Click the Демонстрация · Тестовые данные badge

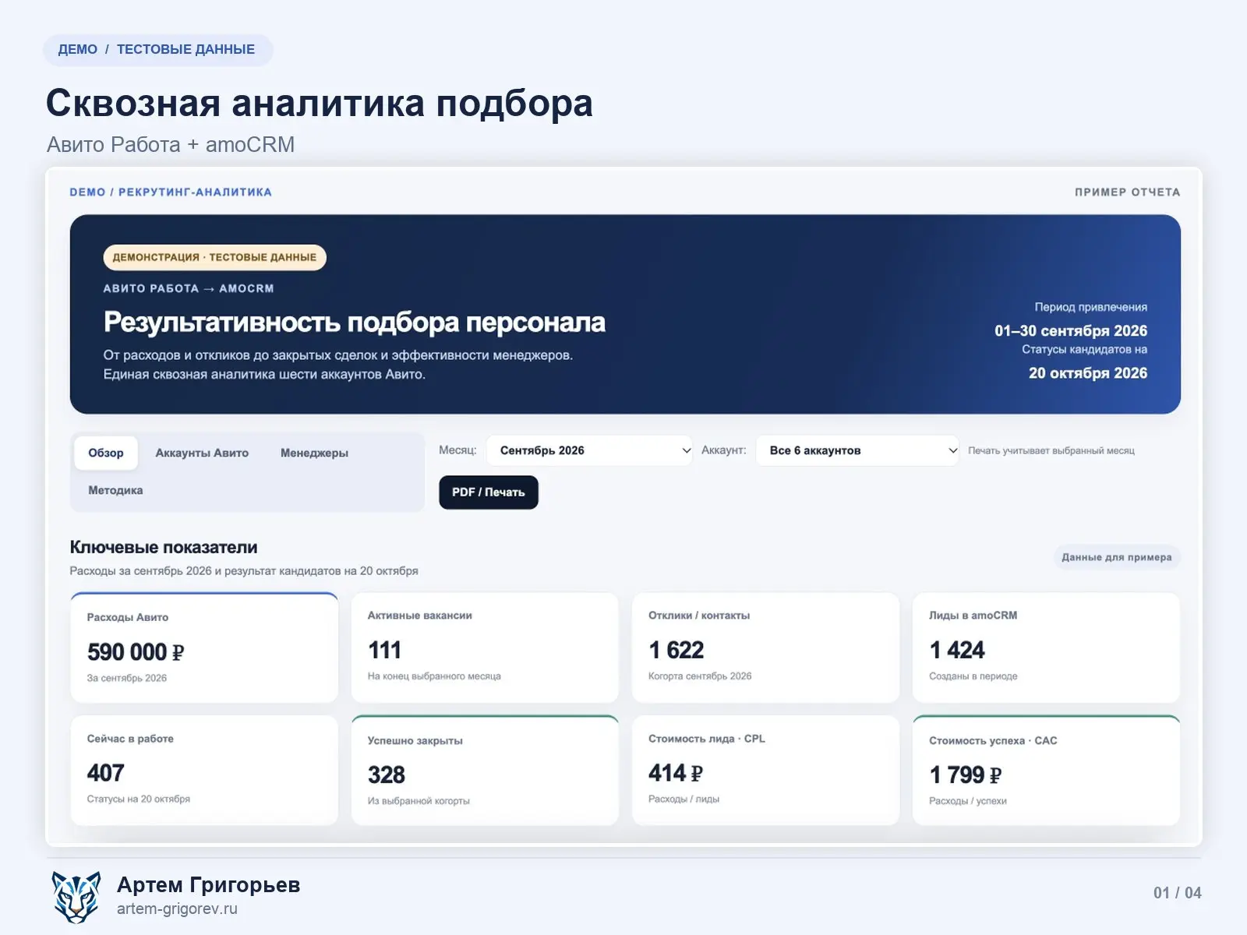coord(214,257)
